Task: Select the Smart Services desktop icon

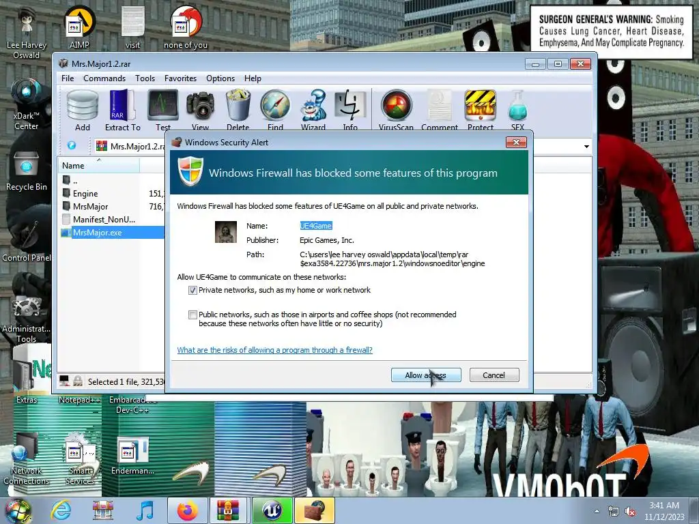Action: (81, 459)
